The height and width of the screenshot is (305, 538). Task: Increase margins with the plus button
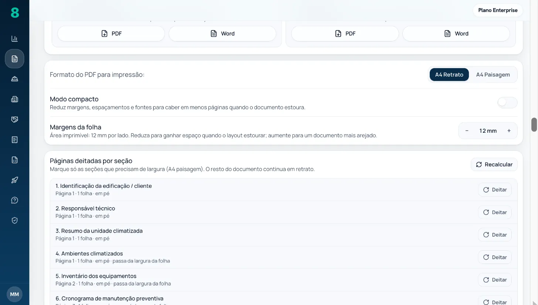click(x=509, y=131)
